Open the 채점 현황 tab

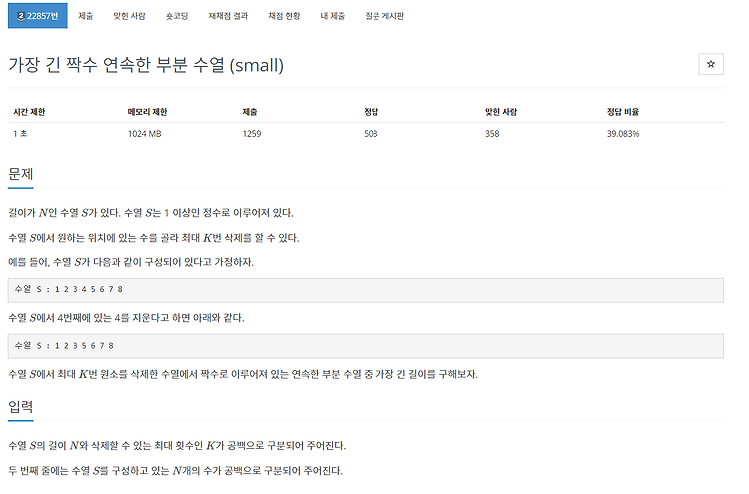pyautogui.click(x=284, y=16)
